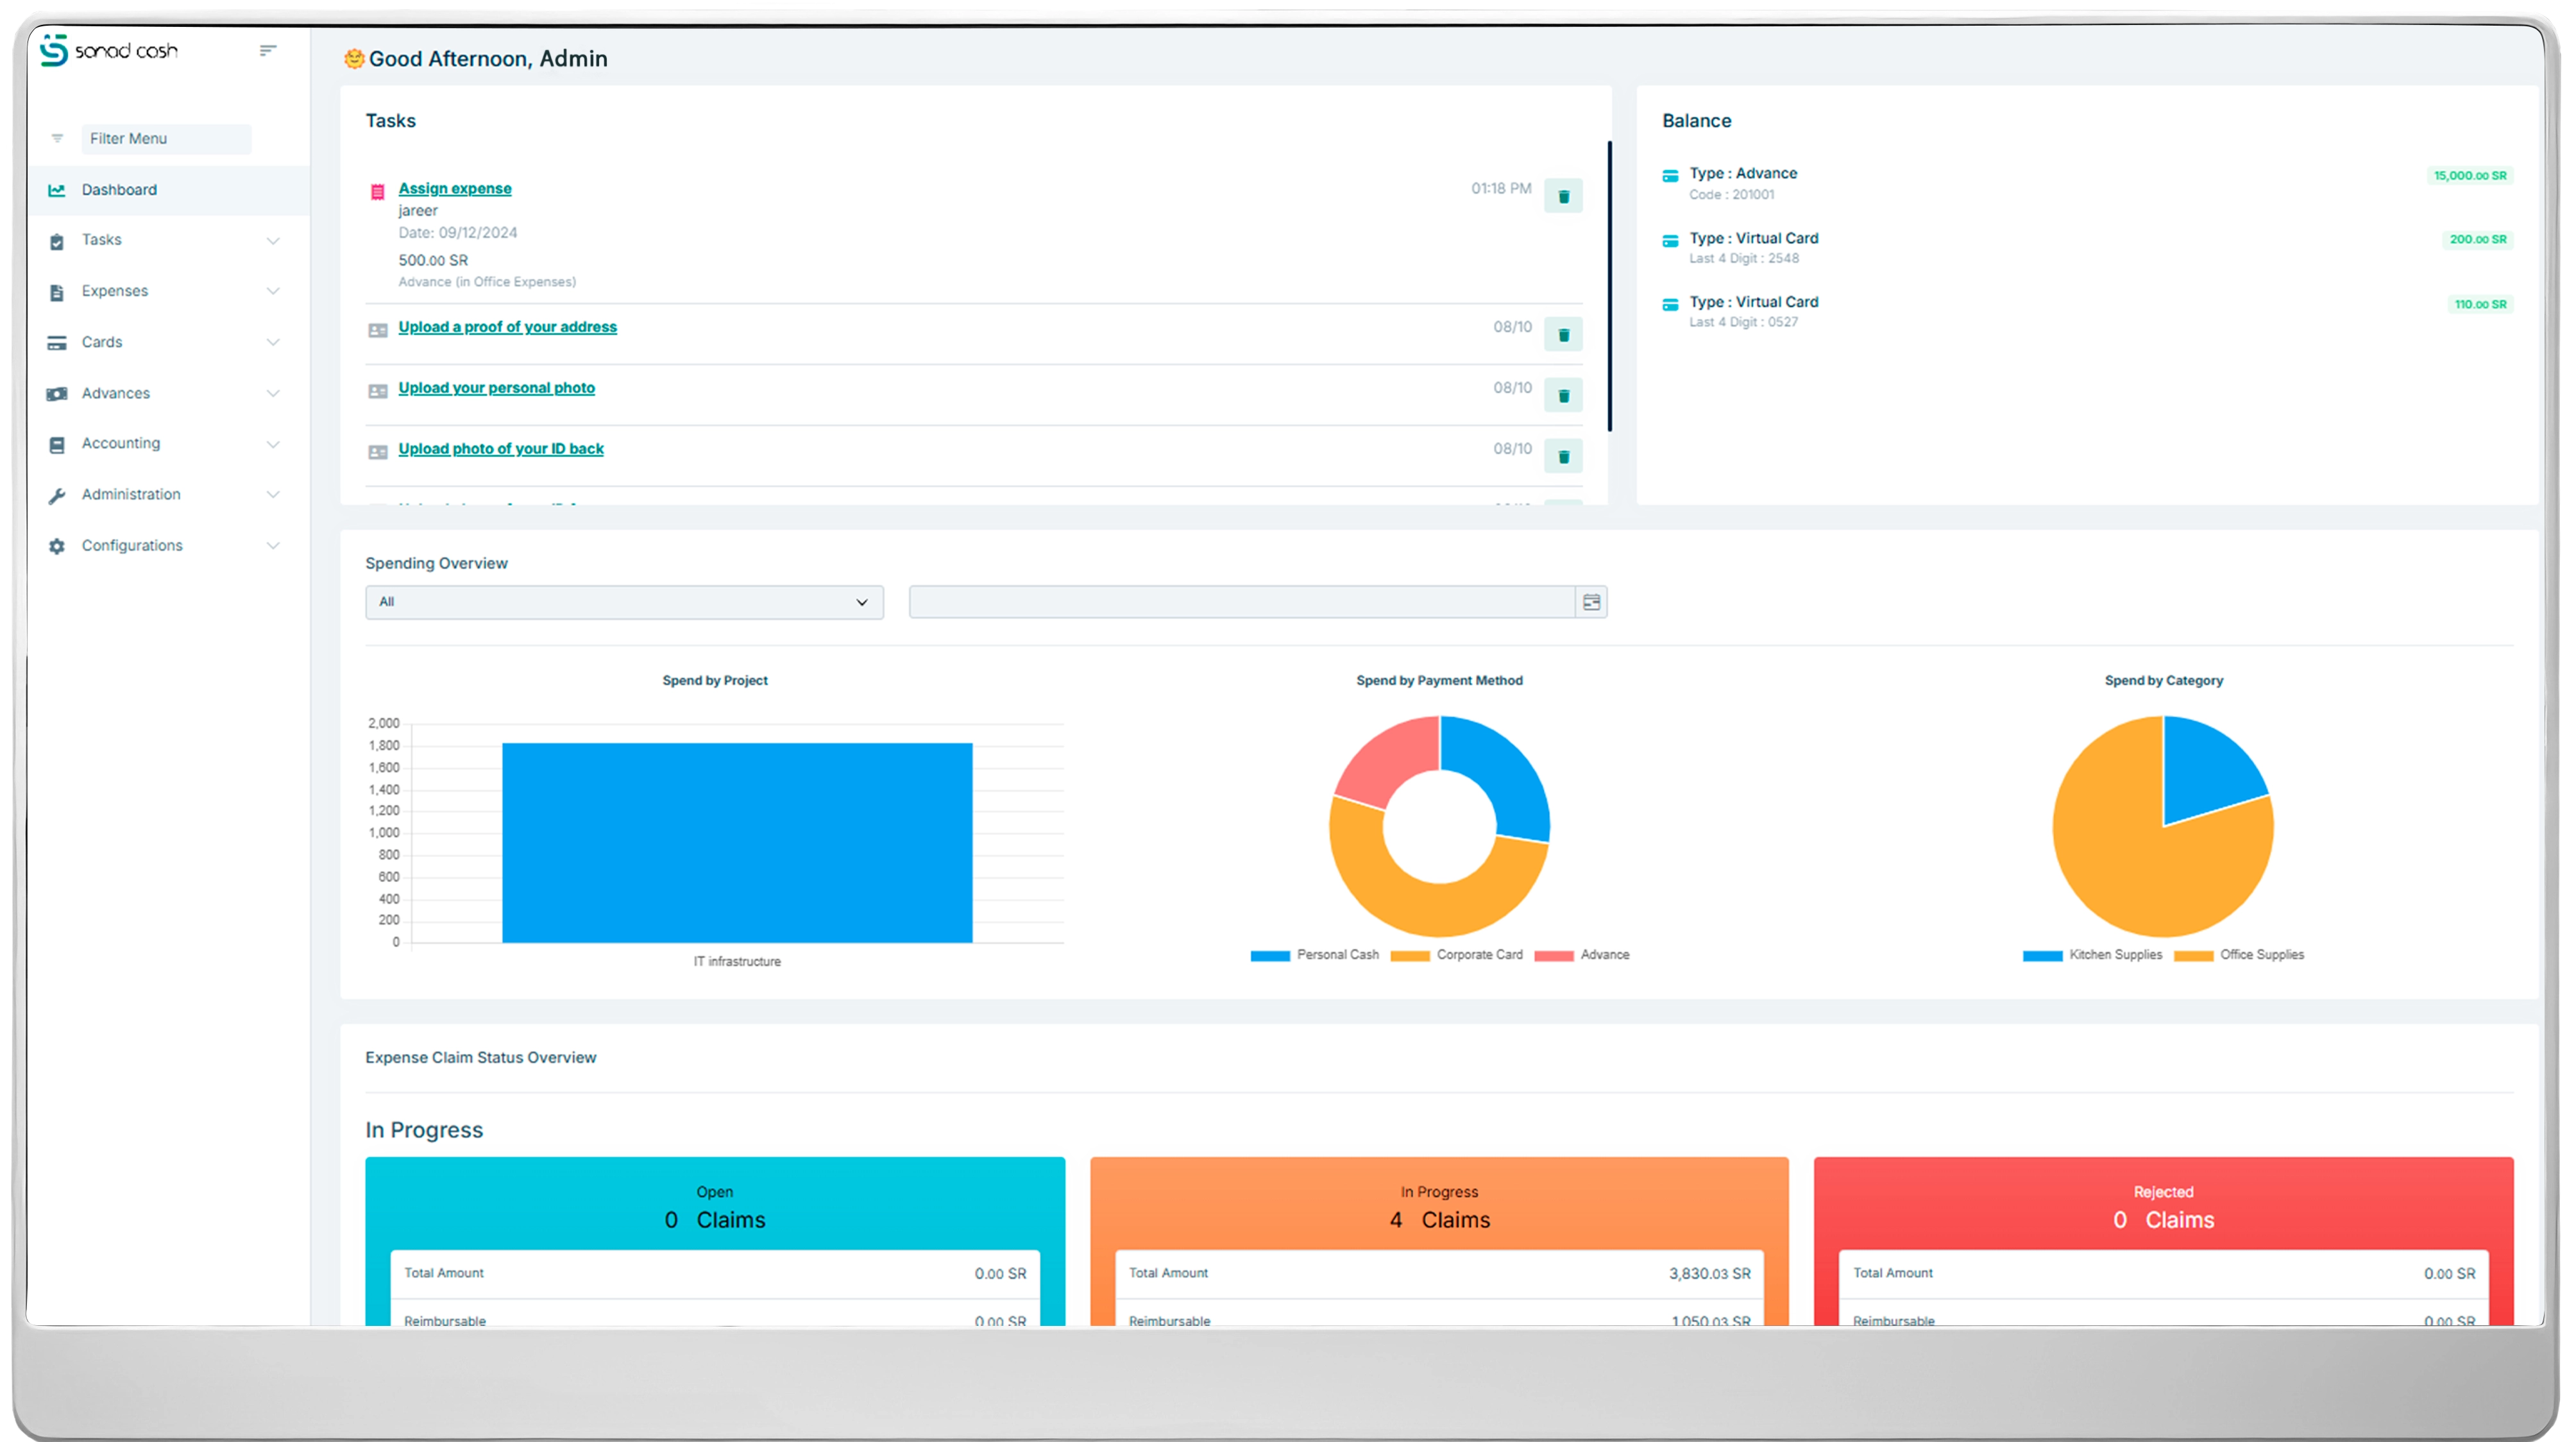
Task: Open the Assign expense task link
Action: 454,188
